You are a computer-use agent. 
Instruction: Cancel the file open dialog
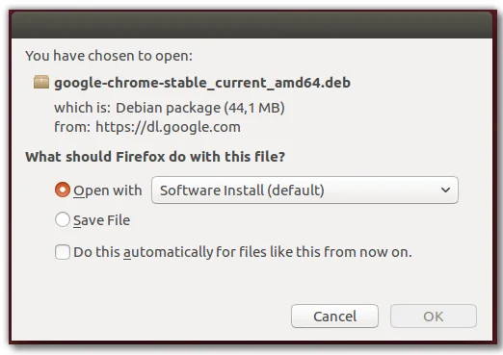click(x=334, y=317)
